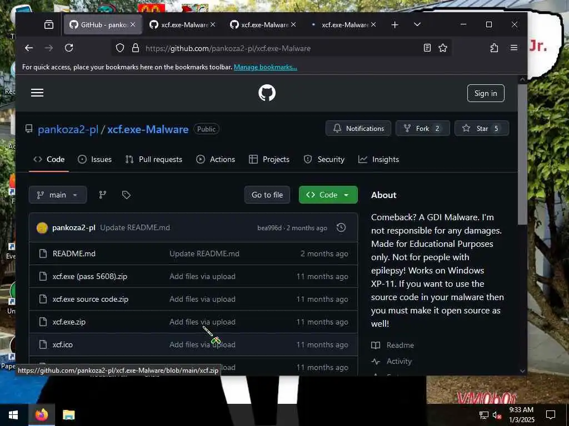The height and width of the screenshot is (426, 569).
Task: Open the xcf.exe-Malware repository title link
Action: [x=148, y=129]
